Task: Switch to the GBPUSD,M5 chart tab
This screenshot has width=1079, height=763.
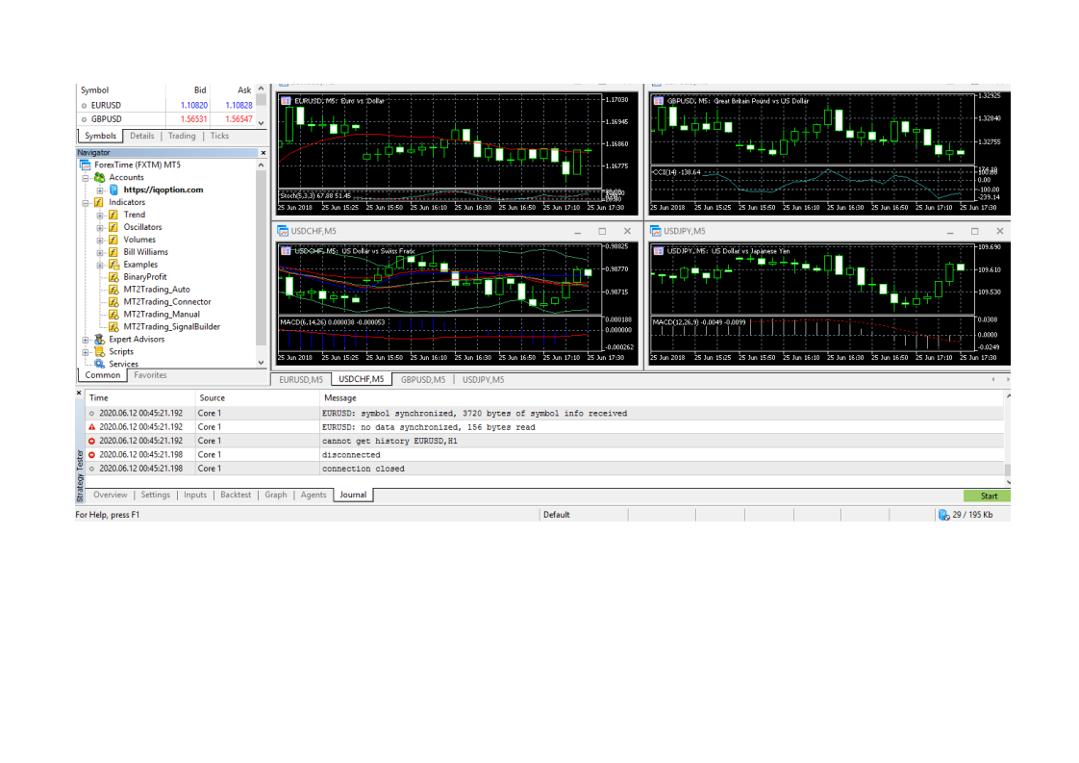Action: (x=423, y=380)
